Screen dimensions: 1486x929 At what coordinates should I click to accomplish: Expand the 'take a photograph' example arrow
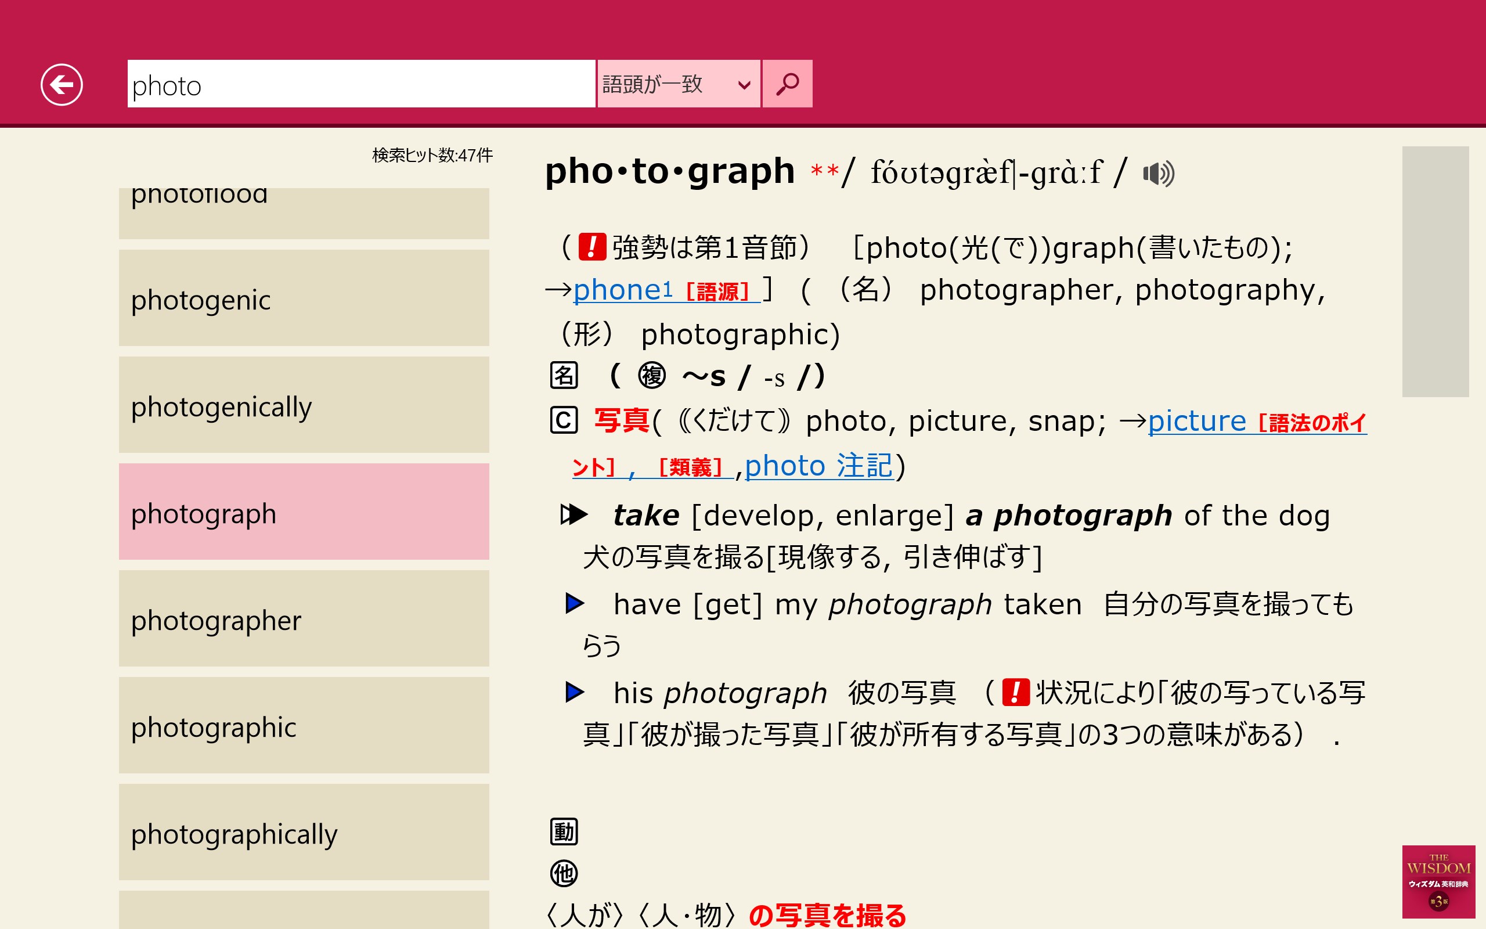pos(574,515)
